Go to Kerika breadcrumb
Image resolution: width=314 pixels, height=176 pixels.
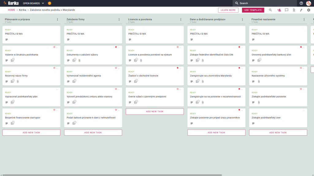22,10
